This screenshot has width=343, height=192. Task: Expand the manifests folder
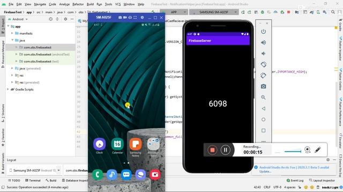[x=12, y=33]
